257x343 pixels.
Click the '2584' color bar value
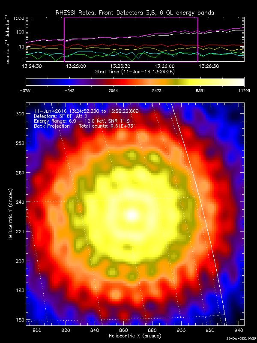pos(113,91)
